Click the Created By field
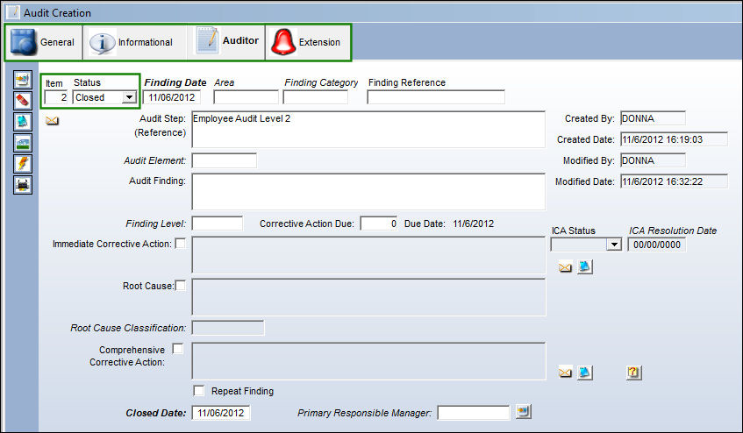 pos(653,118)
